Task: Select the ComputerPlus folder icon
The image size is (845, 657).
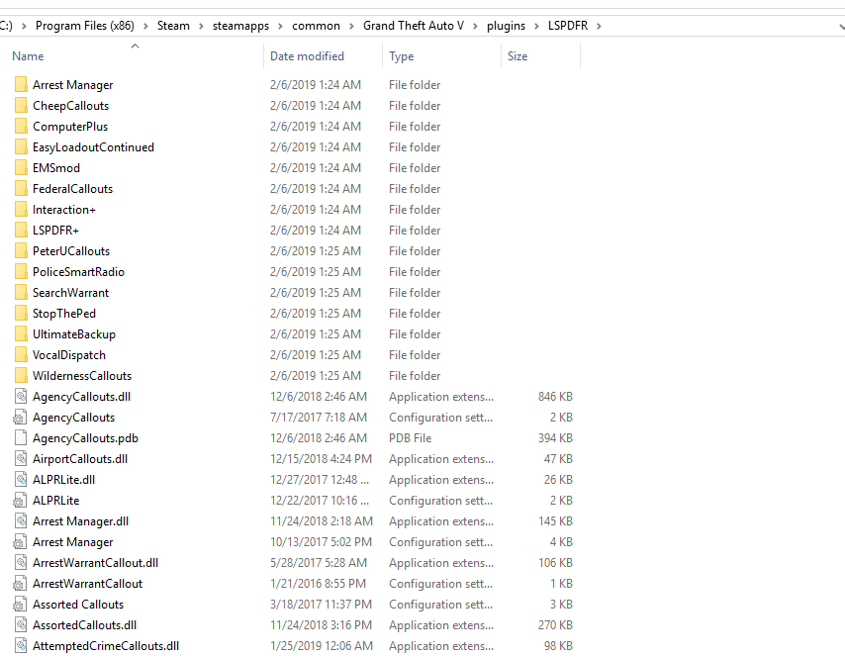Action: 21,126
